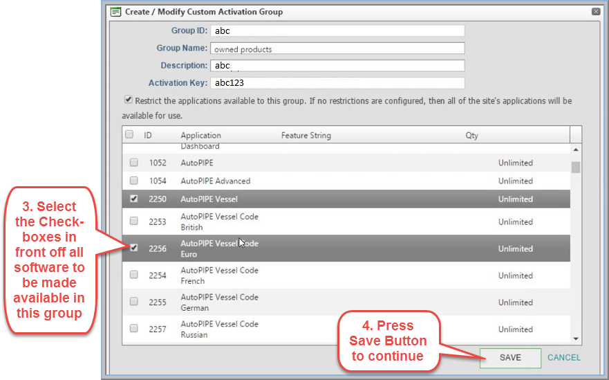The width and height of the screenshot is (609, 380).
Task: Check the Vessel Code Russian 2257 checkbox
Action: [133, 328]
